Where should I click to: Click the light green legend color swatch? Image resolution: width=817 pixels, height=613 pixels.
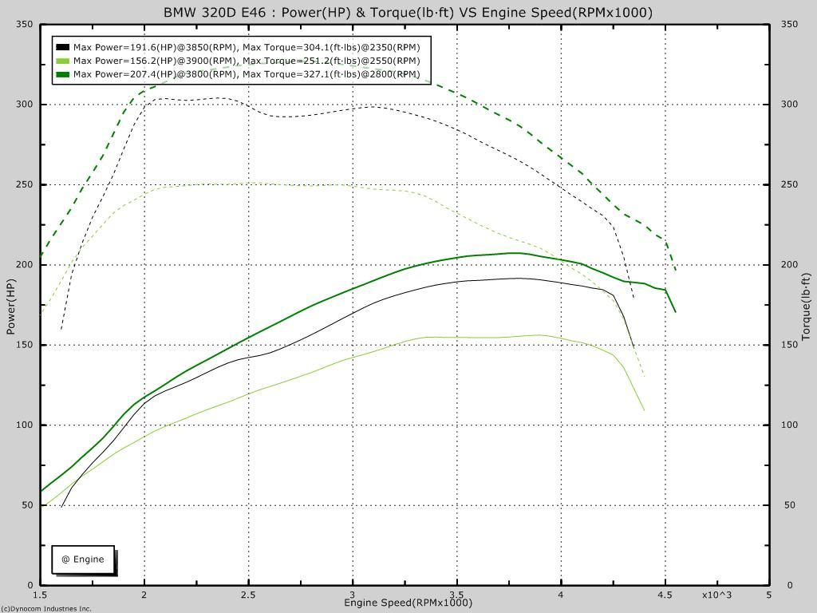[62, 61]
